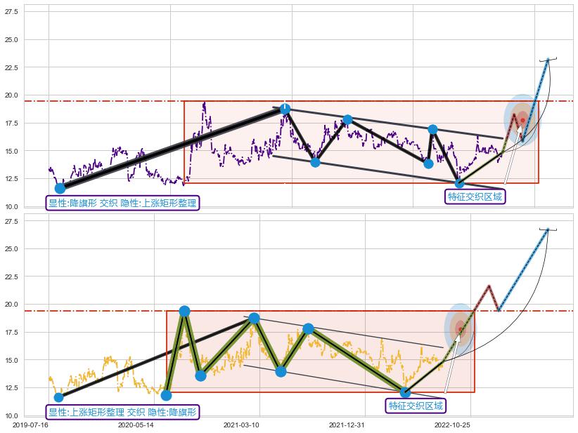Choose the 2021-12-31 date tick label
This screenshot has width=578, height=433.
347,425
